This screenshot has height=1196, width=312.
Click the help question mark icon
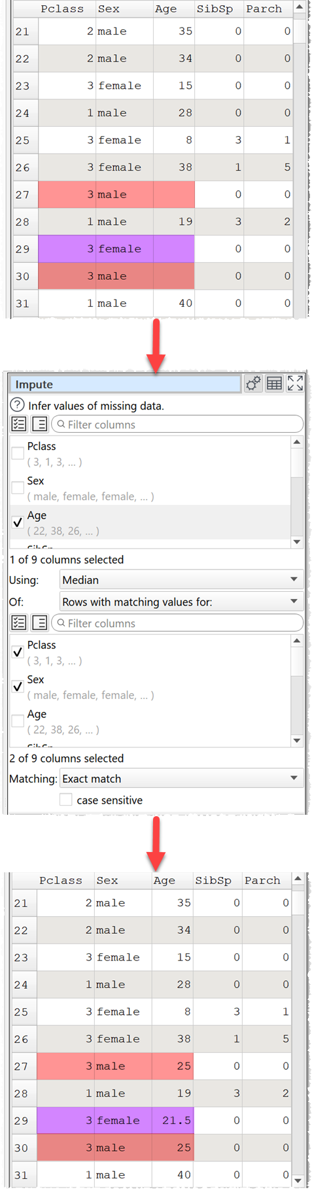click(18, 405)
